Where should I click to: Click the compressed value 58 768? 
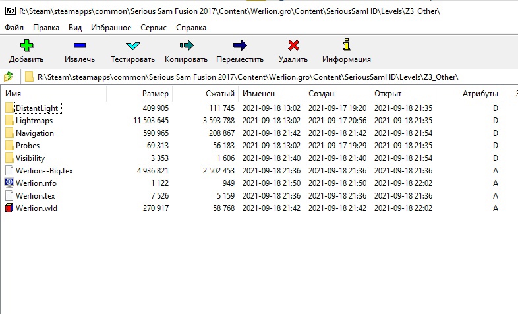(223, 208)
